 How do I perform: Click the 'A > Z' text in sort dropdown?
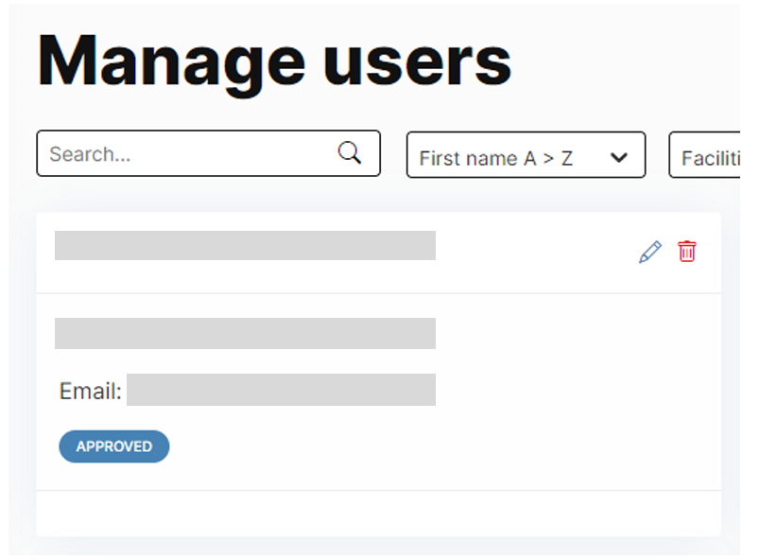(x=548, y=158)
